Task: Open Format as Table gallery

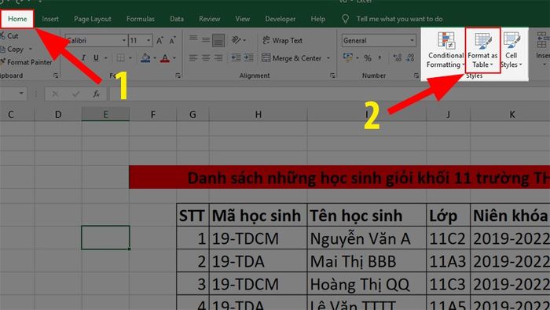Action: point(482,50)
